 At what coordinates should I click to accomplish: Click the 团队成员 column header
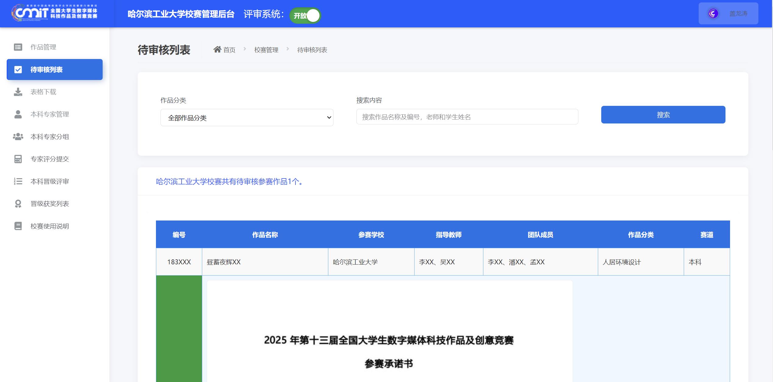[x=541, y=234]
